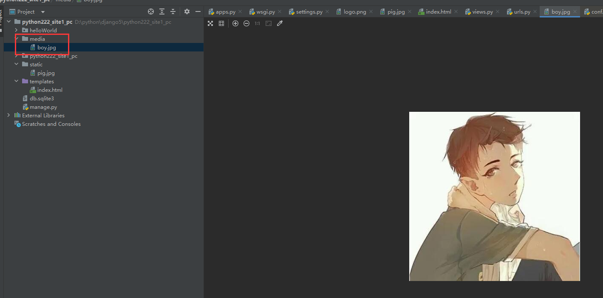Open the Project panel settings gear
Viewport: 603px width, 298px height.
coord(187,11)
